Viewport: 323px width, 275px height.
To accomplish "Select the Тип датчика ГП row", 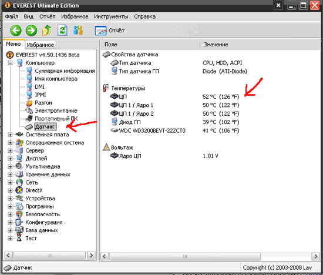I will tap(135, 71).
